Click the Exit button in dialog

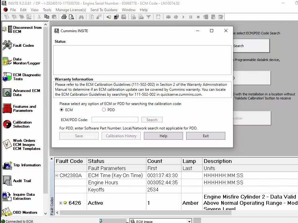(x=205, y=136)
